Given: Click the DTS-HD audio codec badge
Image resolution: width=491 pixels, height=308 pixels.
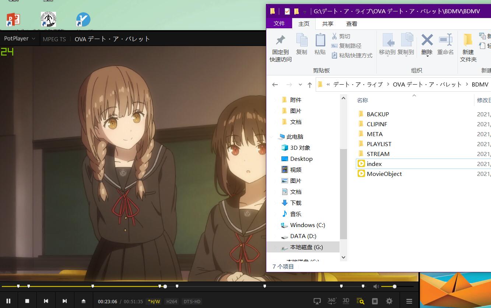Looking at the screenshot, I should tap(192, 301).
